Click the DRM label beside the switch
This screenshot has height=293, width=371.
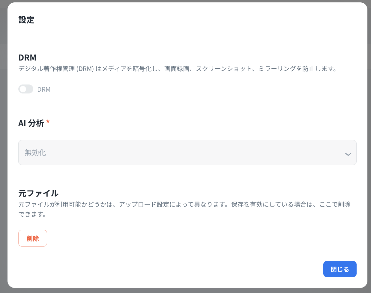click(44, 90)
